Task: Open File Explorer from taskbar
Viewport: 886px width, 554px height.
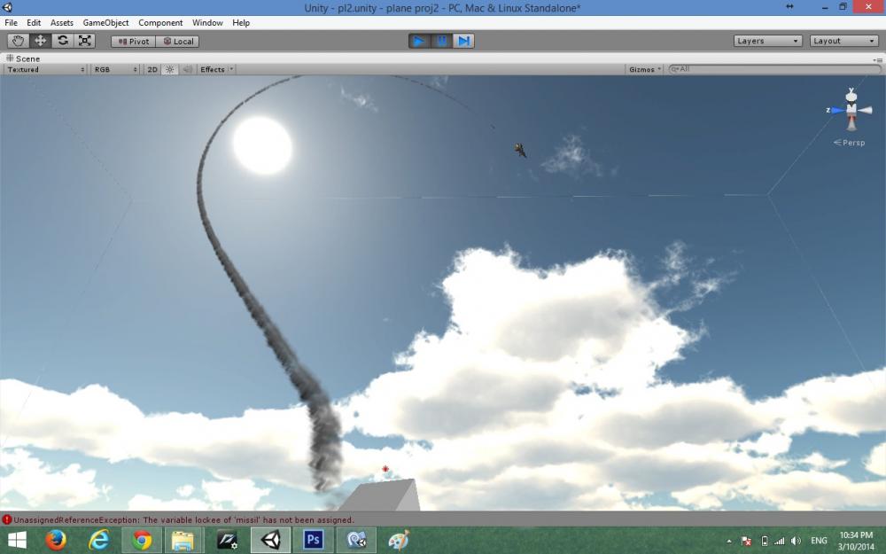Action: pyautogui.click(x=183, y=541)
